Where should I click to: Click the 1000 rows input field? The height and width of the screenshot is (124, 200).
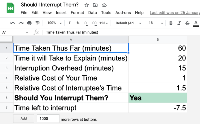[48, 119]
